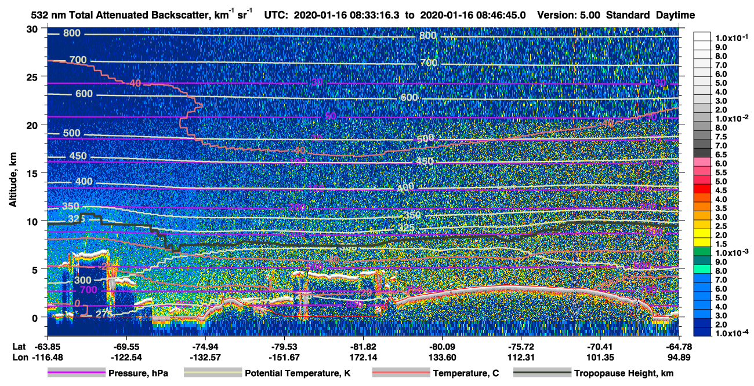Select latitude value '-70.41'
Image resolution: width=754 pixels, height=386 pixels.
[x=600, y=346]
